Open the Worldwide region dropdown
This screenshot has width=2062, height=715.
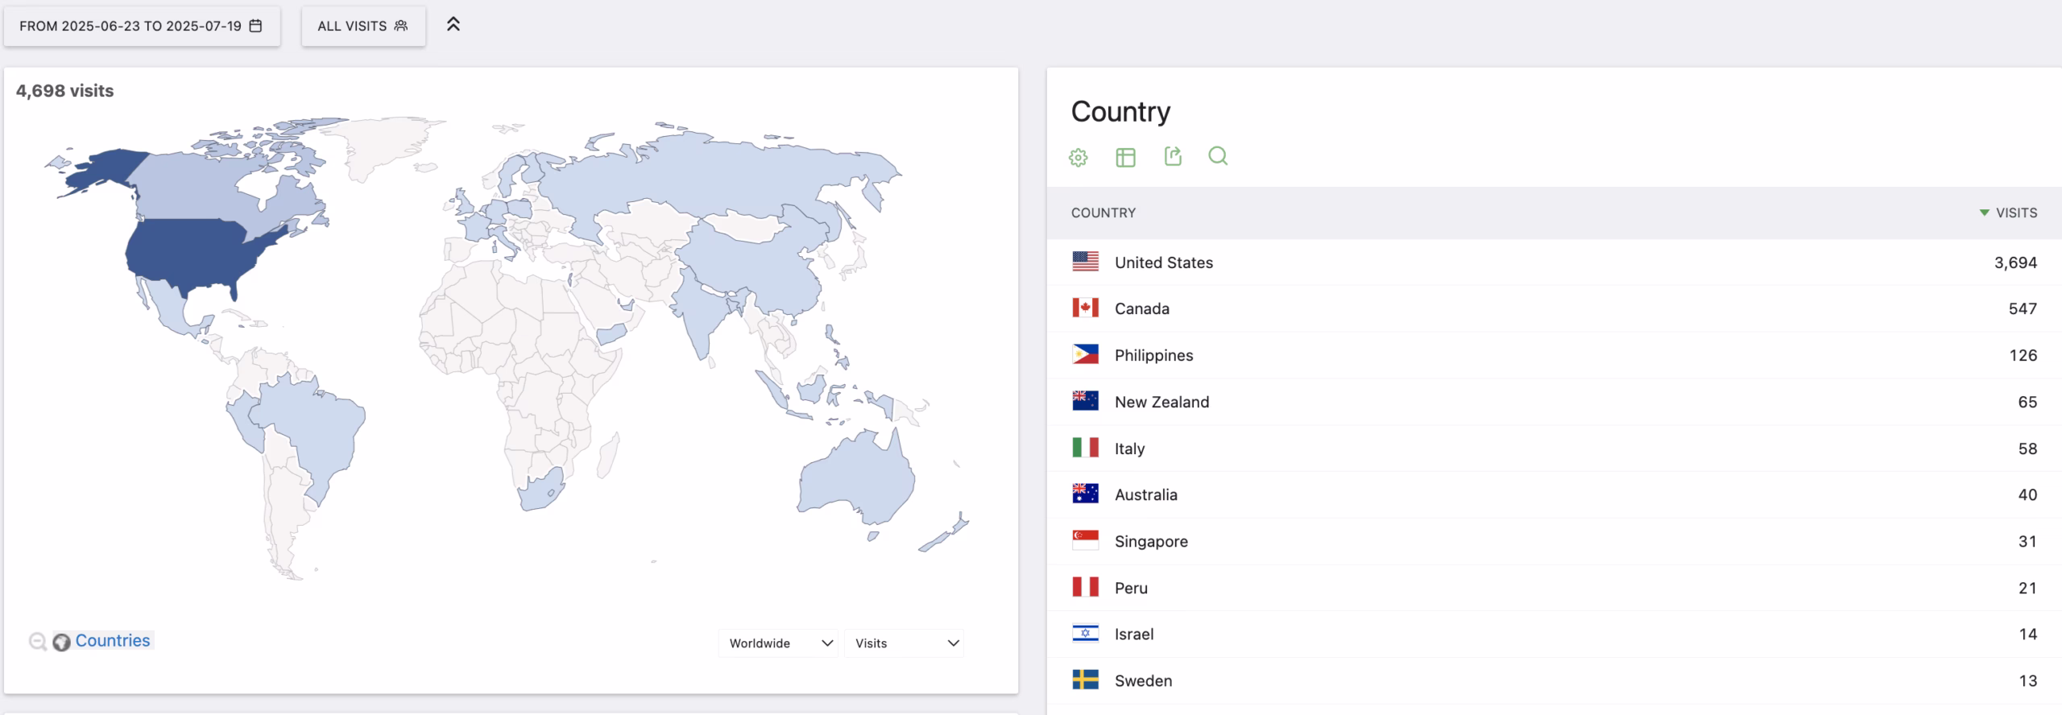coord(778,643)
